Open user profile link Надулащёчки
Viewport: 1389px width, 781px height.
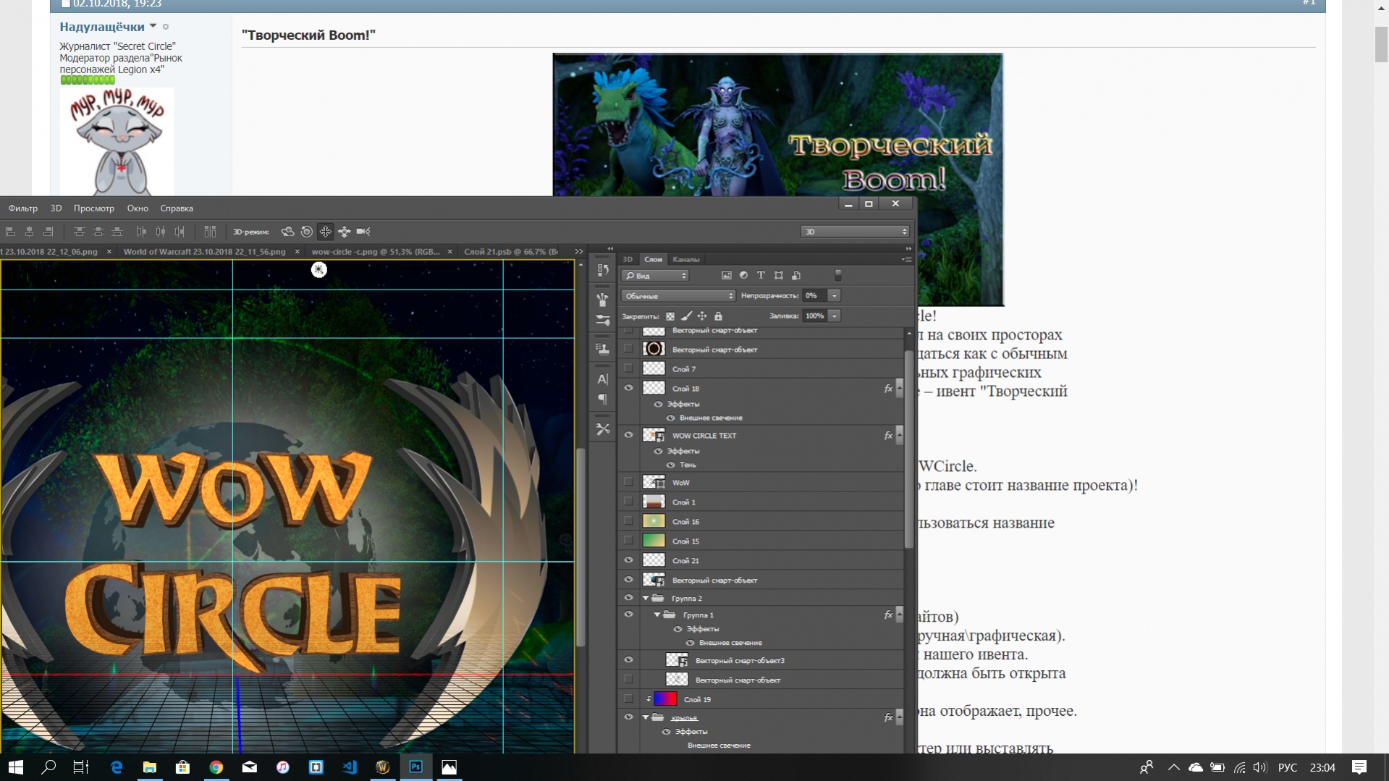click(x=102, y=27)
